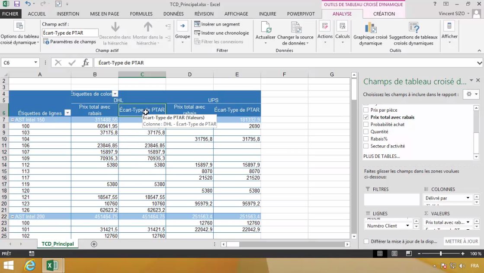Click Insérer un segment

coord(217,24)
